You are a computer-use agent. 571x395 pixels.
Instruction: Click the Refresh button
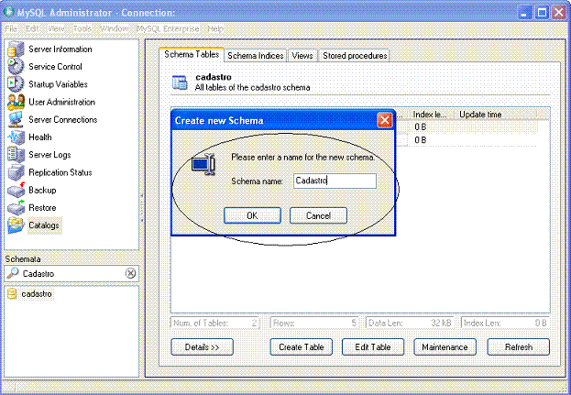(519, 347)
